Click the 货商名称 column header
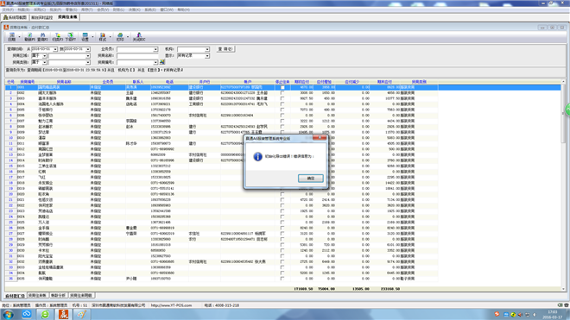The height and width of the screenshot is (320, 570). pyautogui.click(x=64, y=82)
